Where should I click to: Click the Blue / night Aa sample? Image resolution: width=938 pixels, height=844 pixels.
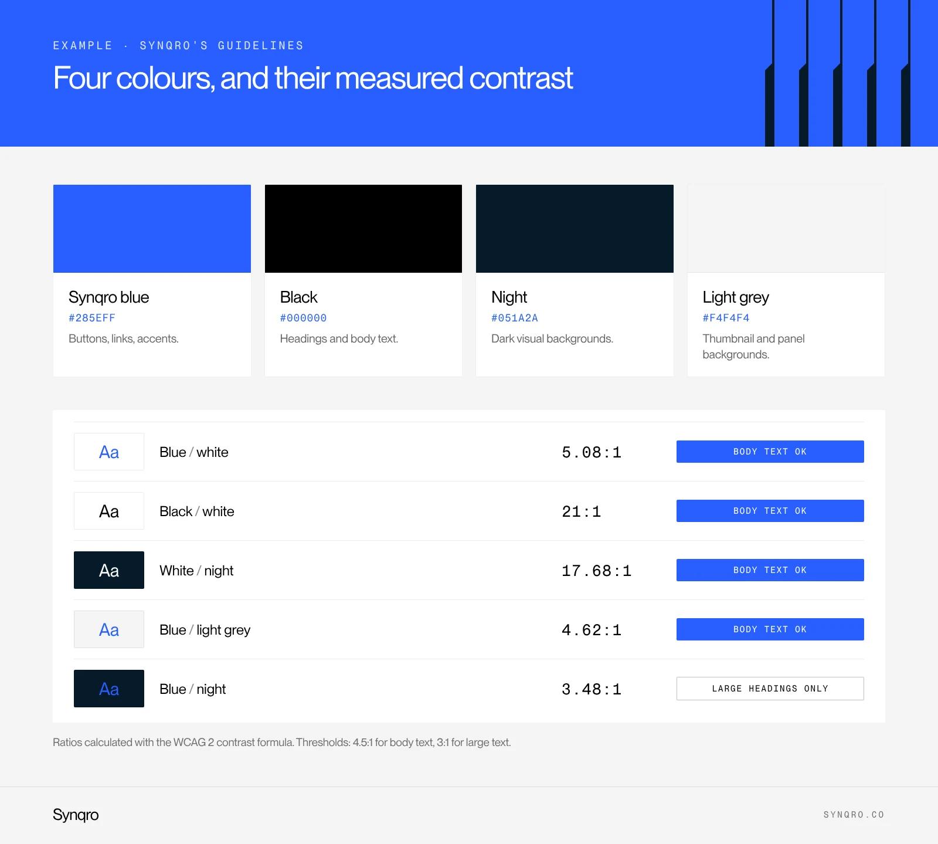click(x=109, y=689)
